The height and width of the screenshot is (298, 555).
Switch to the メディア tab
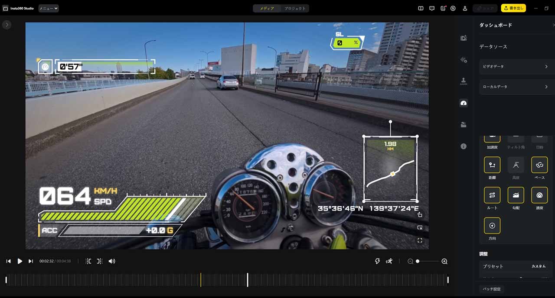pos(267,8)
